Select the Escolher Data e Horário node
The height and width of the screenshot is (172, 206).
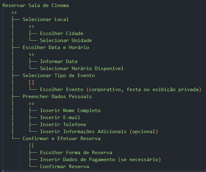56,47
